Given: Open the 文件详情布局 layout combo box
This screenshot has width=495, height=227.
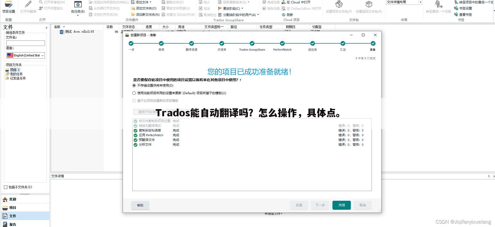Looking at the screenshot, I should [404, 2].
